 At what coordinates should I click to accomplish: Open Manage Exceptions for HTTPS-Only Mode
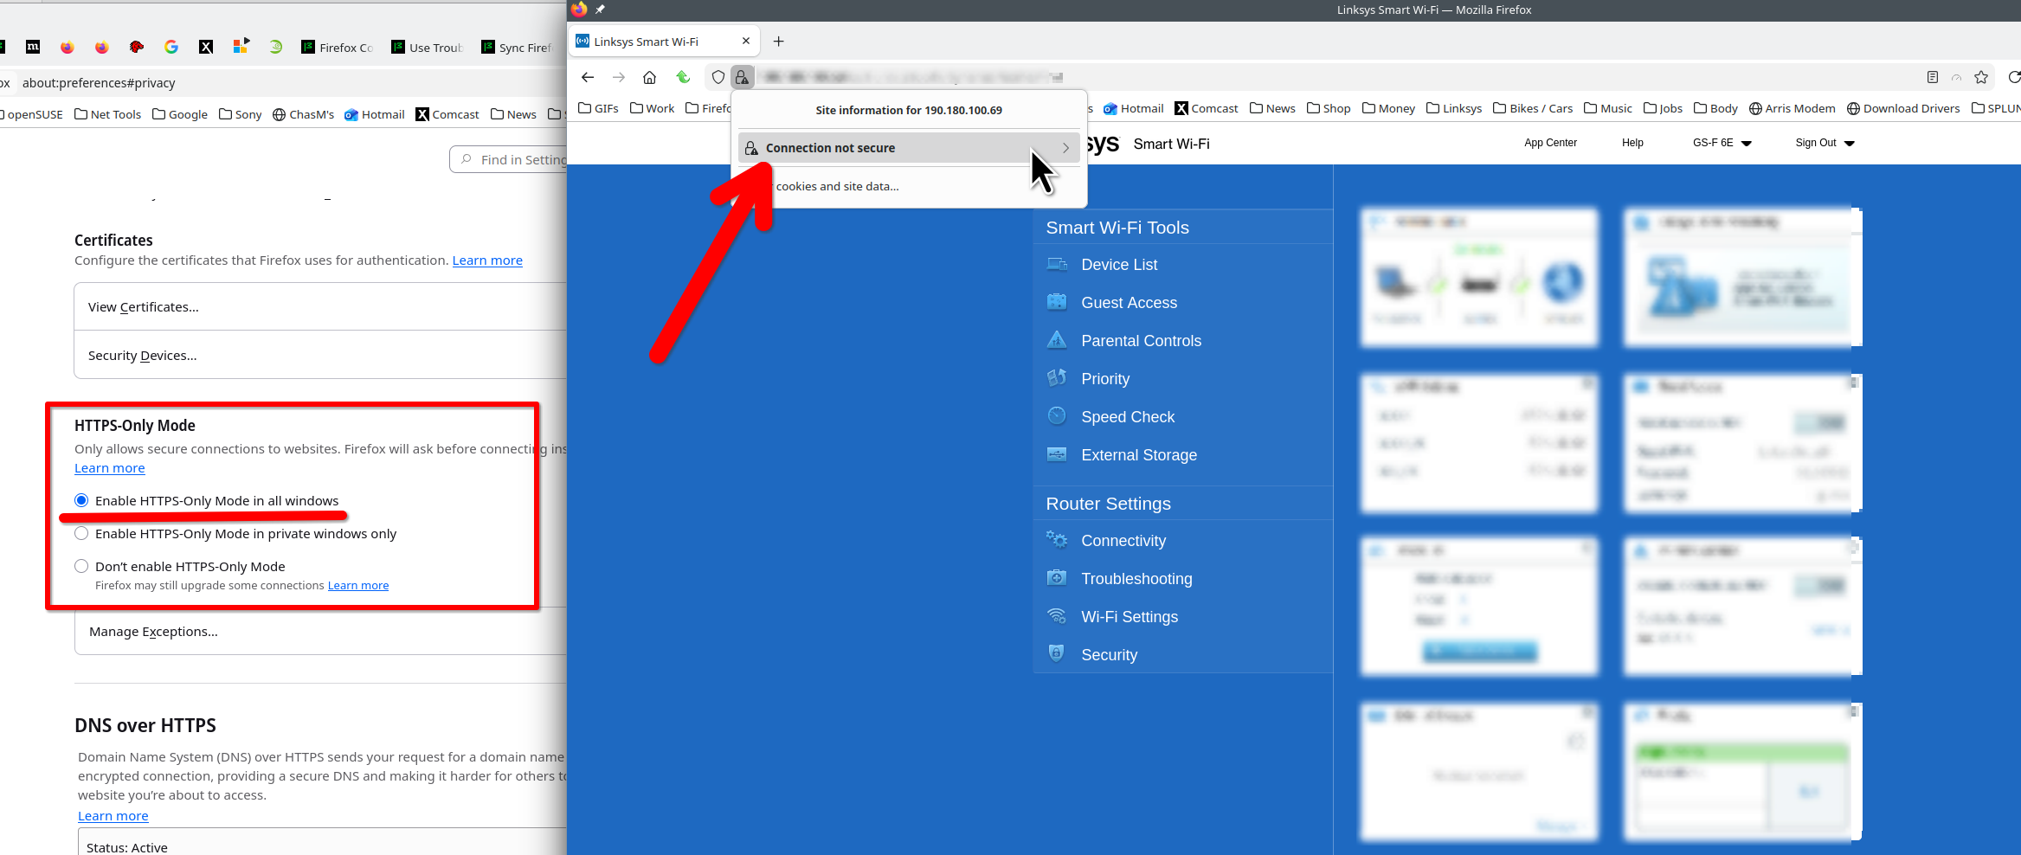[x=320, y=632]
